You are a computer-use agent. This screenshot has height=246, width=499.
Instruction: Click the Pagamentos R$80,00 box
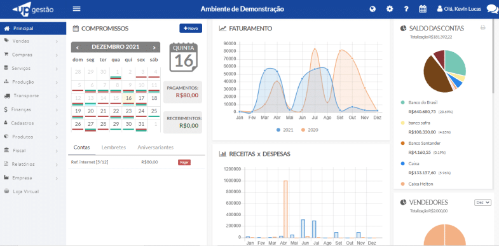pos(182,92)
